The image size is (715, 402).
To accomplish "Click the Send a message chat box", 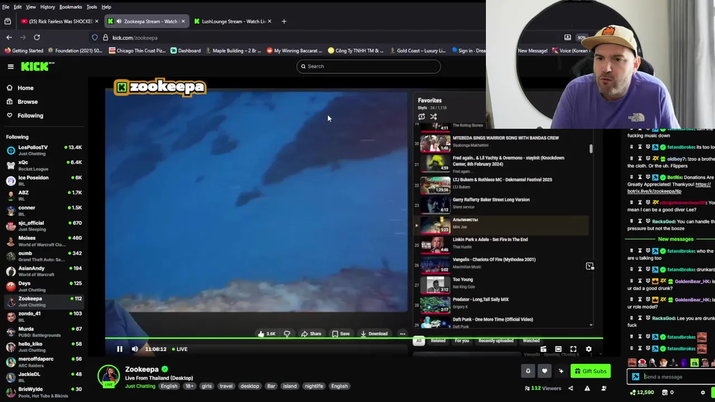I will pos(670,377).
